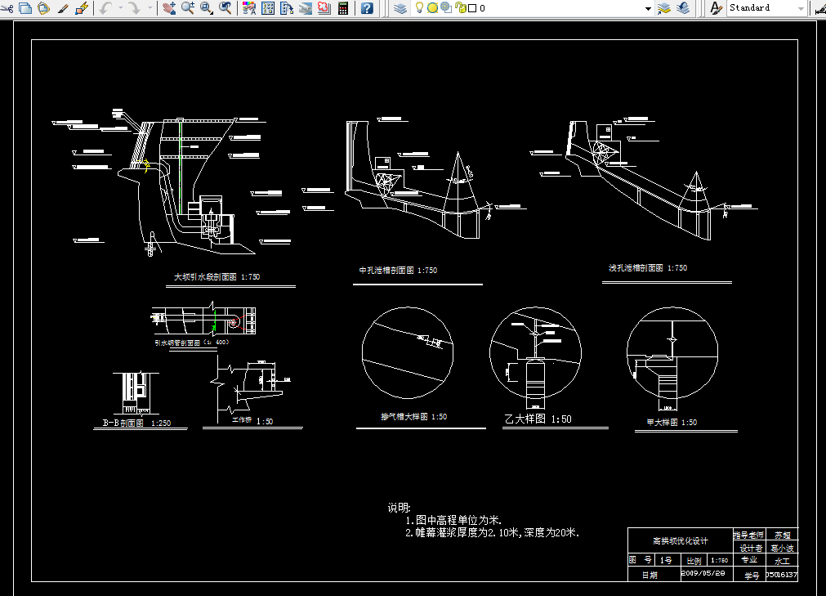The height and width of the screenshot is (596, 826).
Task: Click the 大坝引水段剖面图 1:750 title
Action: click(217, 276)
